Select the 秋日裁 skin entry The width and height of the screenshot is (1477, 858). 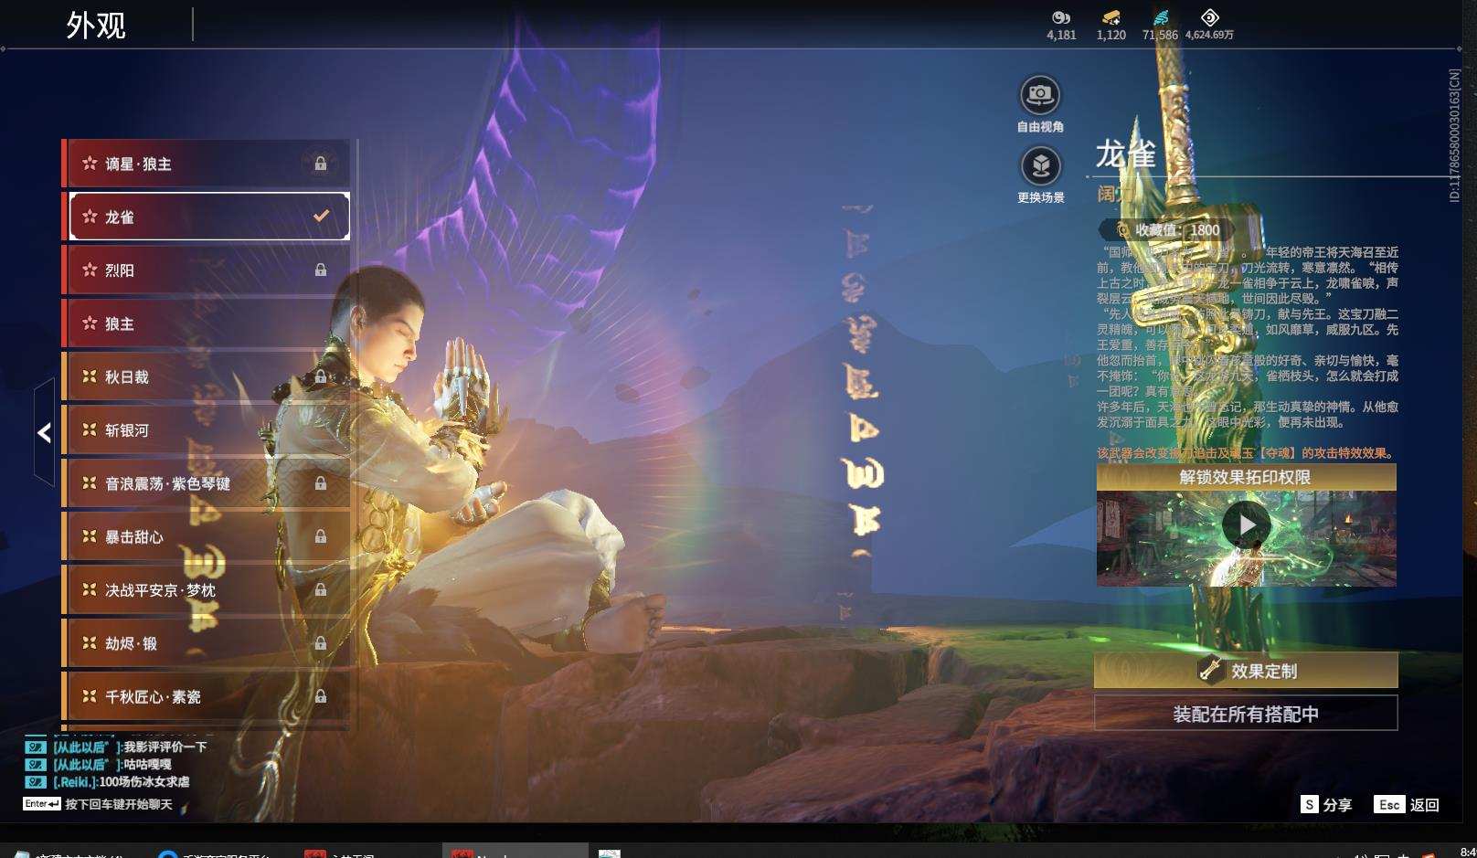click(x=207, y=376)
